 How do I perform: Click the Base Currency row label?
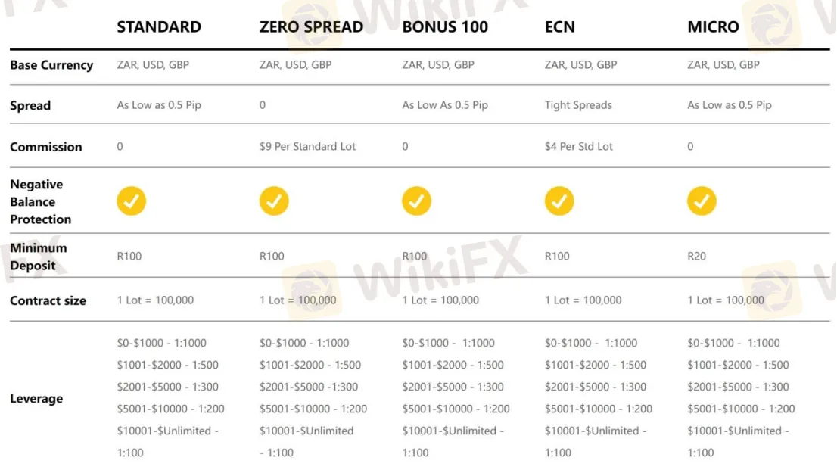(51, 65)
